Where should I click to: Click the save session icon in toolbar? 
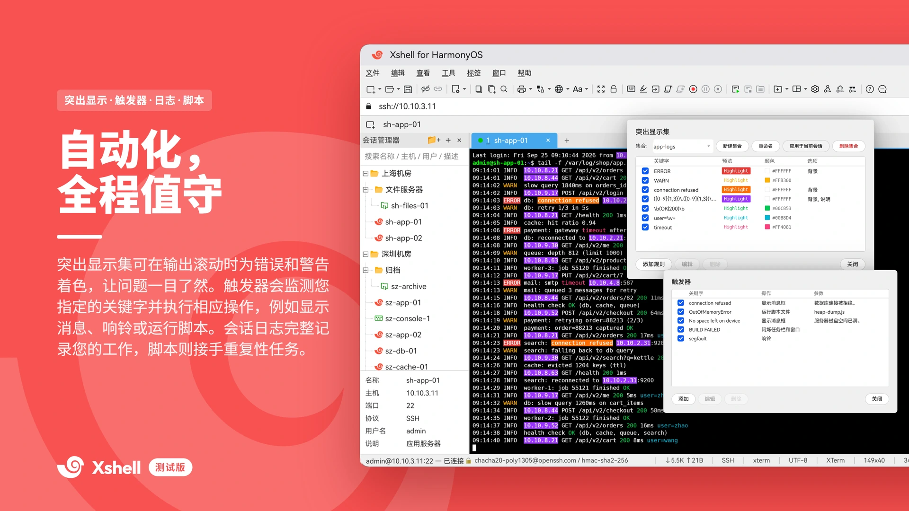[408, 89]
